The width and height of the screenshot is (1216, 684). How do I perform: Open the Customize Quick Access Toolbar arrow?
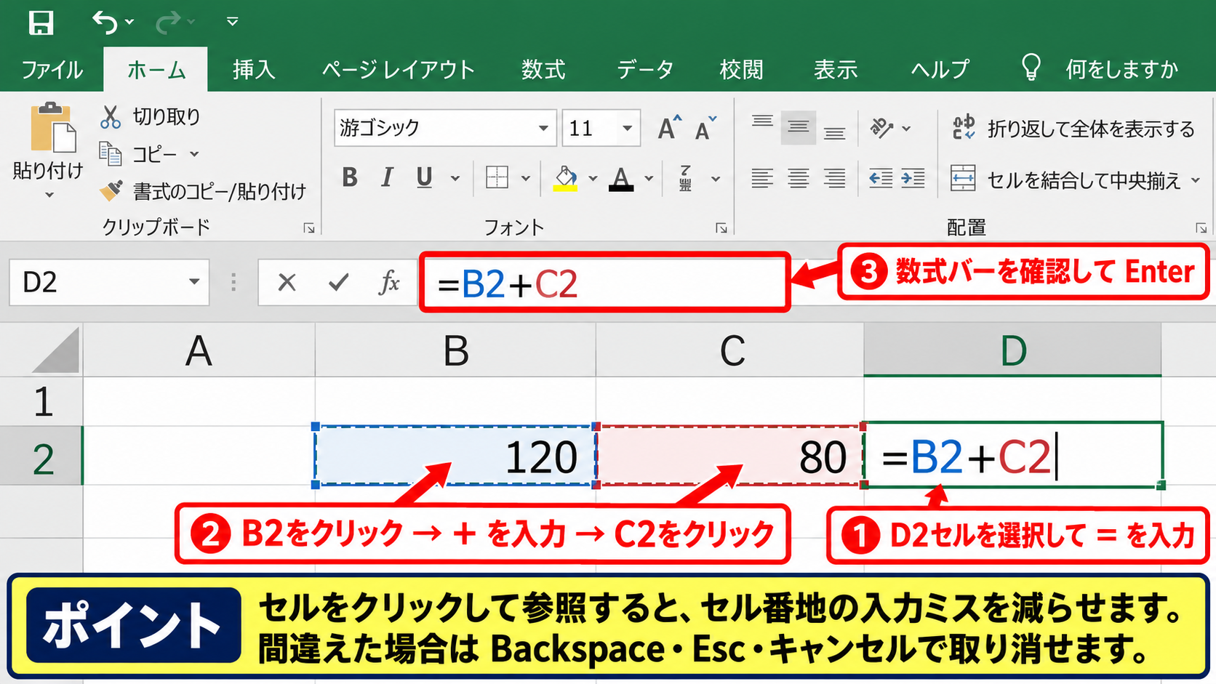coord(233,22)
